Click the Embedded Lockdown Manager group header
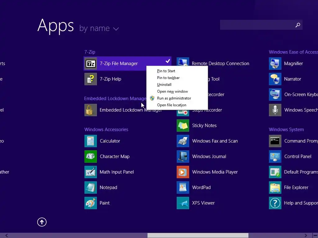This screenshot has height=238, width=318. point(115,99)
